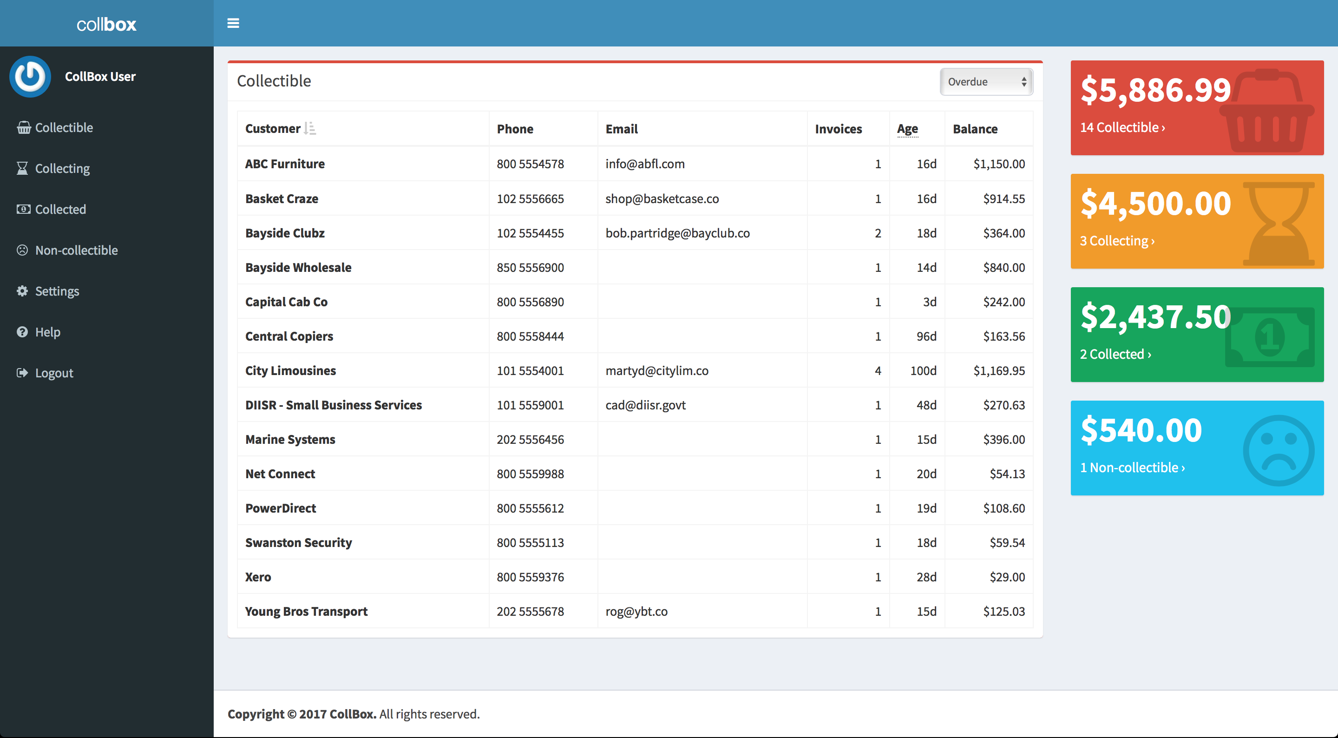Click the sad face icon beside Non-collectible
The width and height of the screenshot is (1338, 738).
point(22,250)
